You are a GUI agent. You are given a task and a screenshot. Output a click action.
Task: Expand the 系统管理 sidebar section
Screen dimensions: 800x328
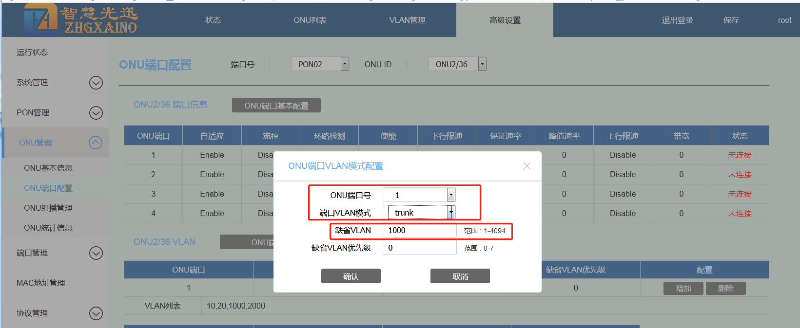tap(96, 83)
